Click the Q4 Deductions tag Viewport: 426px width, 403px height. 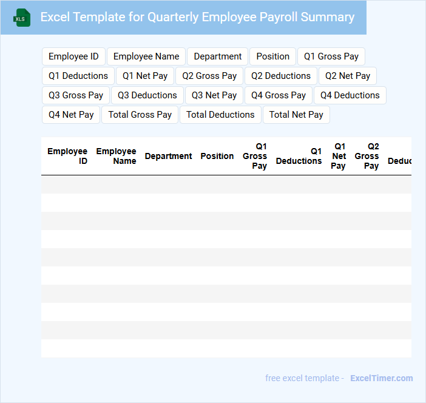pyautogui.click(x=350, y=95)
